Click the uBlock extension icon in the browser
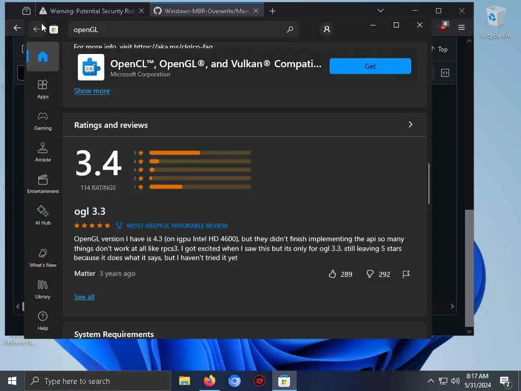Screen dimensions: 521x391 click(444, 26)
